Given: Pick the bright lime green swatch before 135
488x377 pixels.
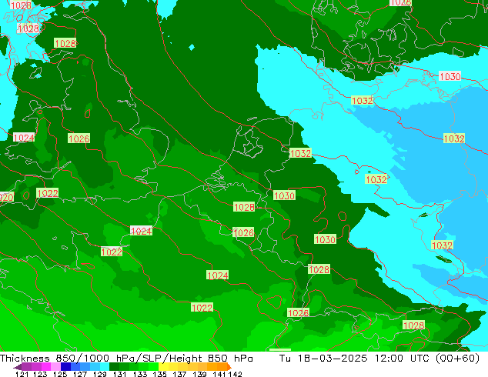Looking at the screenshot, I should click(153, 366).
